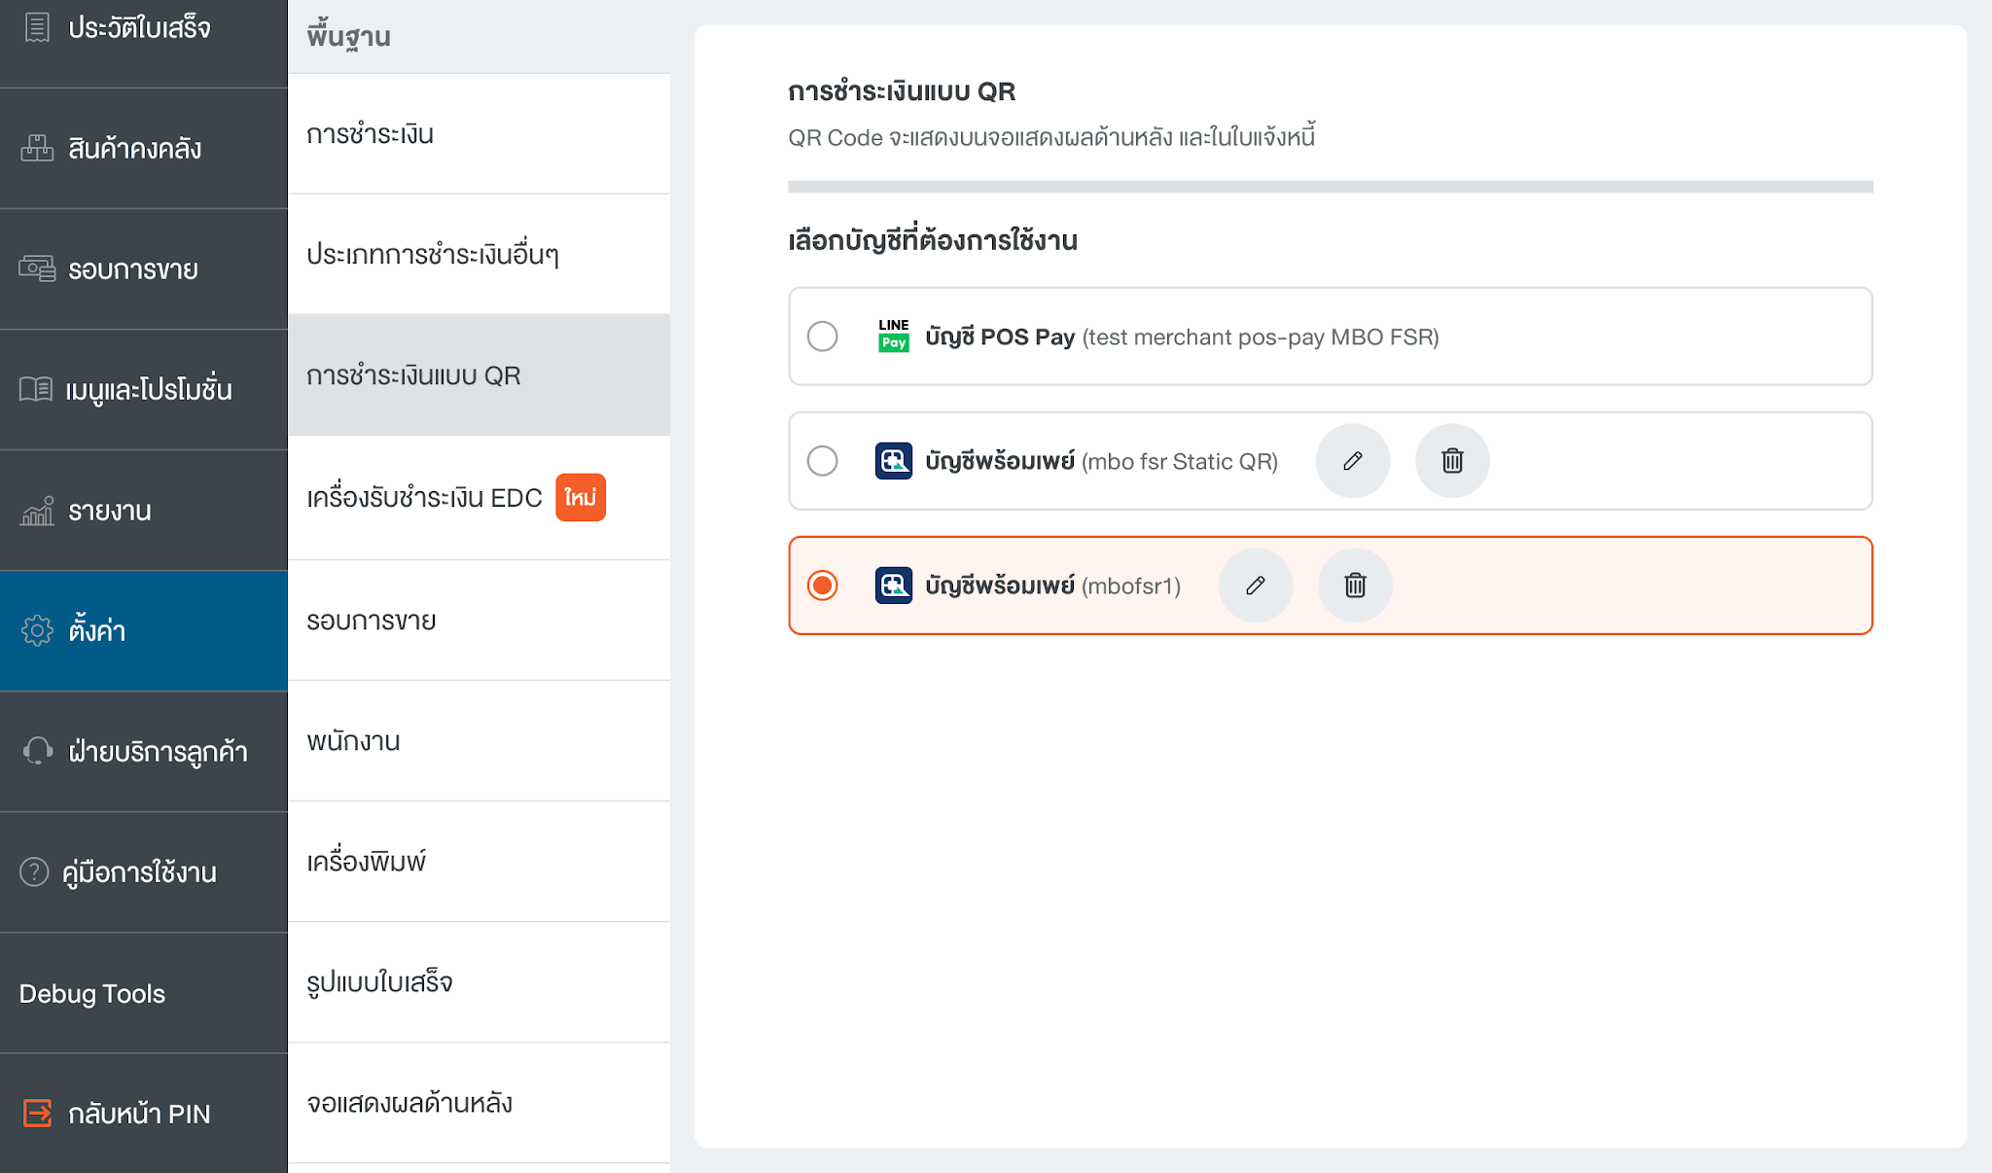Click the (mbofsr1) account name text

[x=1131, y=586]
